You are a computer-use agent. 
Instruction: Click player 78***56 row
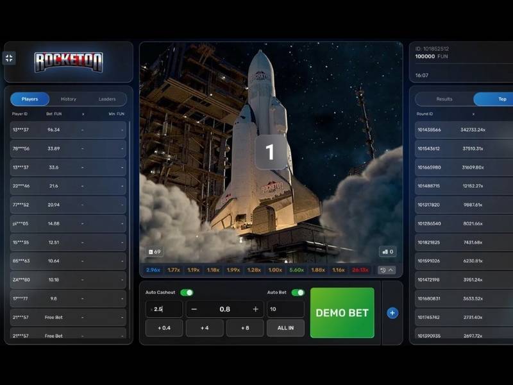(68, 148)
